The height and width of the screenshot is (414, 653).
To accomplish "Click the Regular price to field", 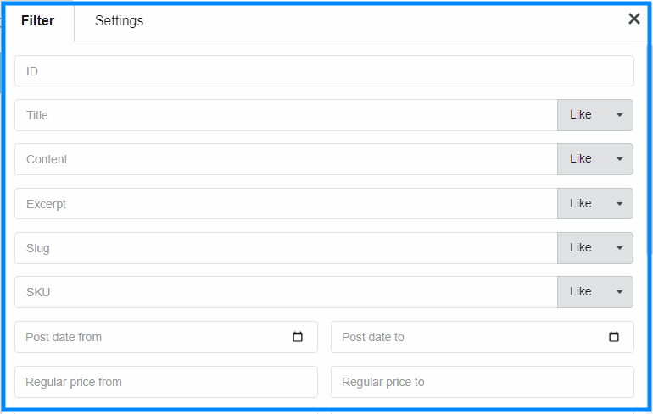I will pyautogui.click(x=483, y=382).
